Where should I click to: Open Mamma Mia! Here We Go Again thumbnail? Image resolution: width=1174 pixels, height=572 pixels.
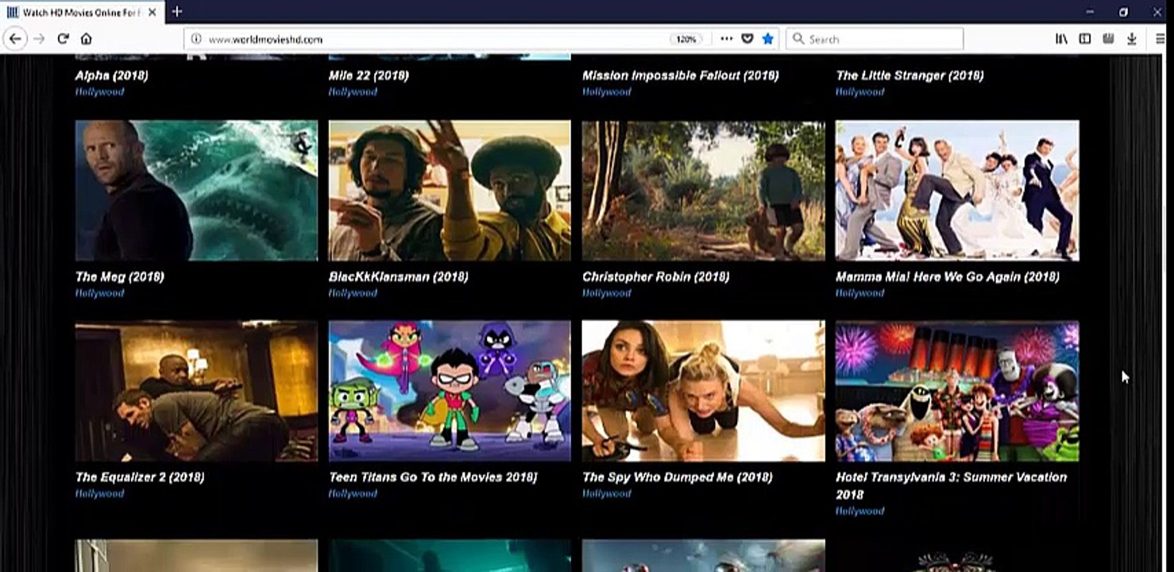point(957,191)
